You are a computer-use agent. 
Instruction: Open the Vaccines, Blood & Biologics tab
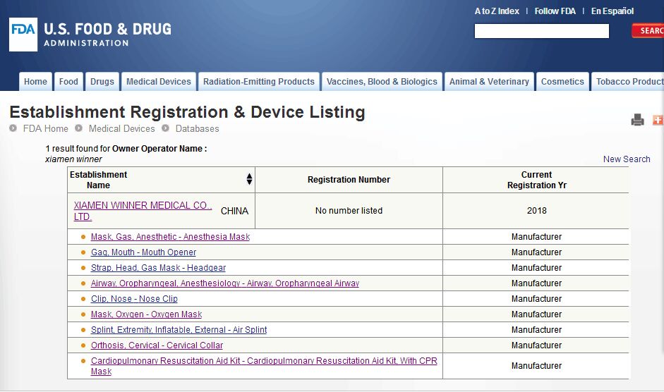coord(382,81)
